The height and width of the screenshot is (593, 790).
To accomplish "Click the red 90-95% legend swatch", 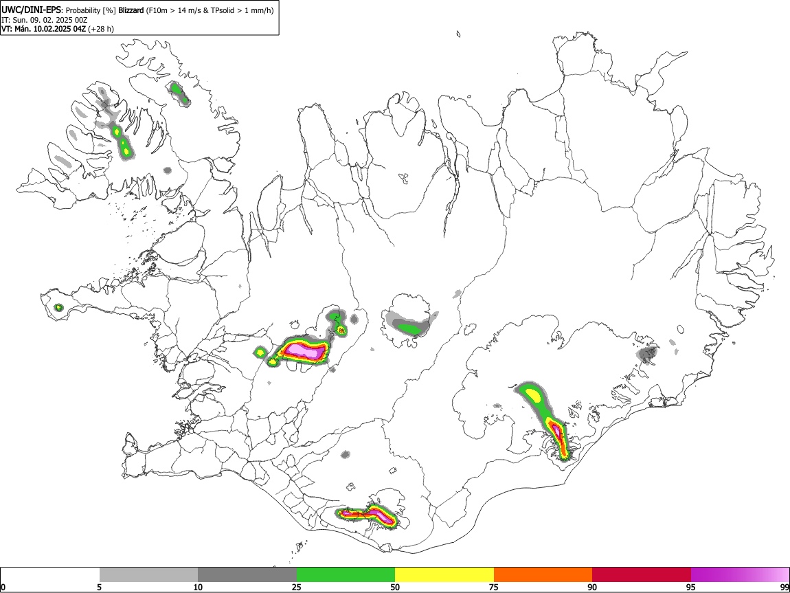I will tap(642, 575).
